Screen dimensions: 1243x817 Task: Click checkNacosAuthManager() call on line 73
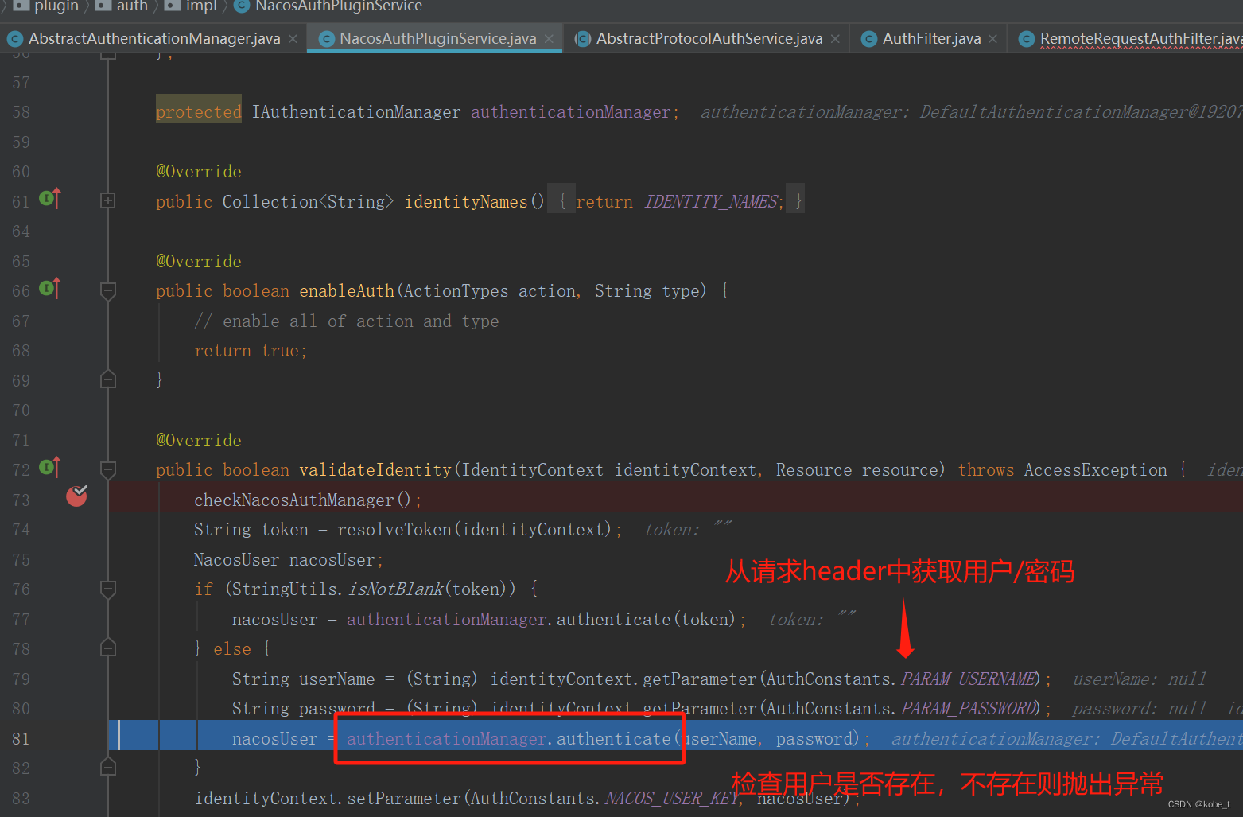[302, 500]
